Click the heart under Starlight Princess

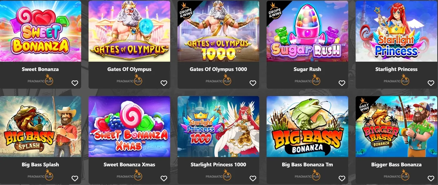pyautogui.click(x=431, y=83)
